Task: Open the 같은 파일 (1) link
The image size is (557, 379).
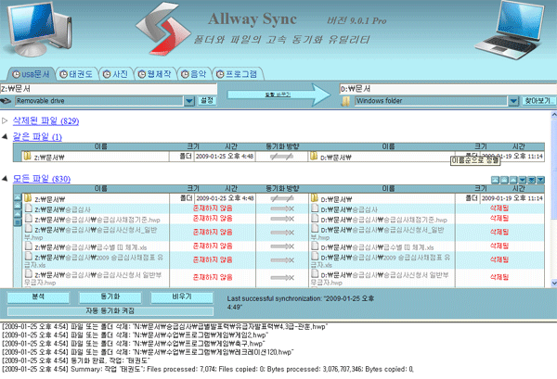Action: [37, 136]
